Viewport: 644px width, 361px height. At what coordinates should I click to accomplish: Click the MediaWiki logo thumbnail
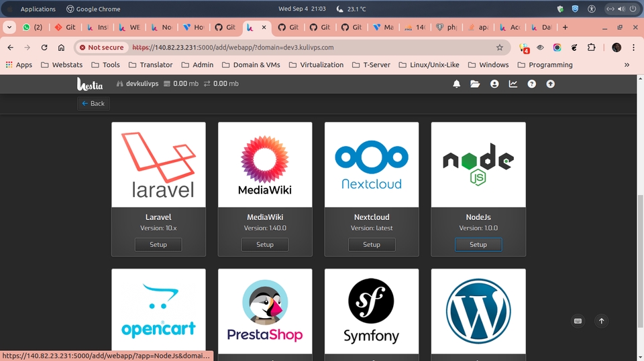(265, 165)
